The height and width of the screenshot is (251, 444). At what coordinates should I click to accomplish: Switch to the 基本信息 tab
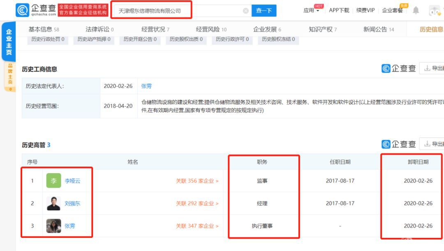(x=40, y=29)
